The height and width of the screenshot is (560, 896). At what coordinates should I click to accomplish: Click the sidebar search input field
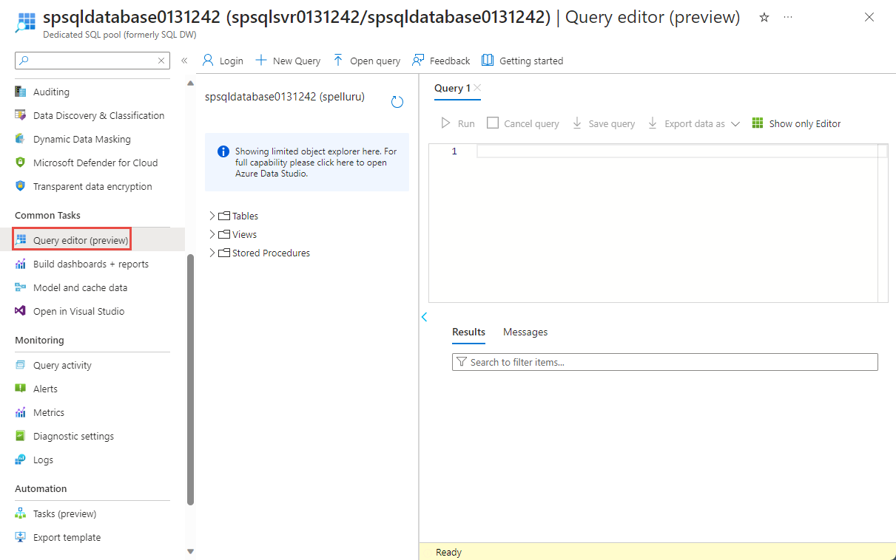coord(92,61)
